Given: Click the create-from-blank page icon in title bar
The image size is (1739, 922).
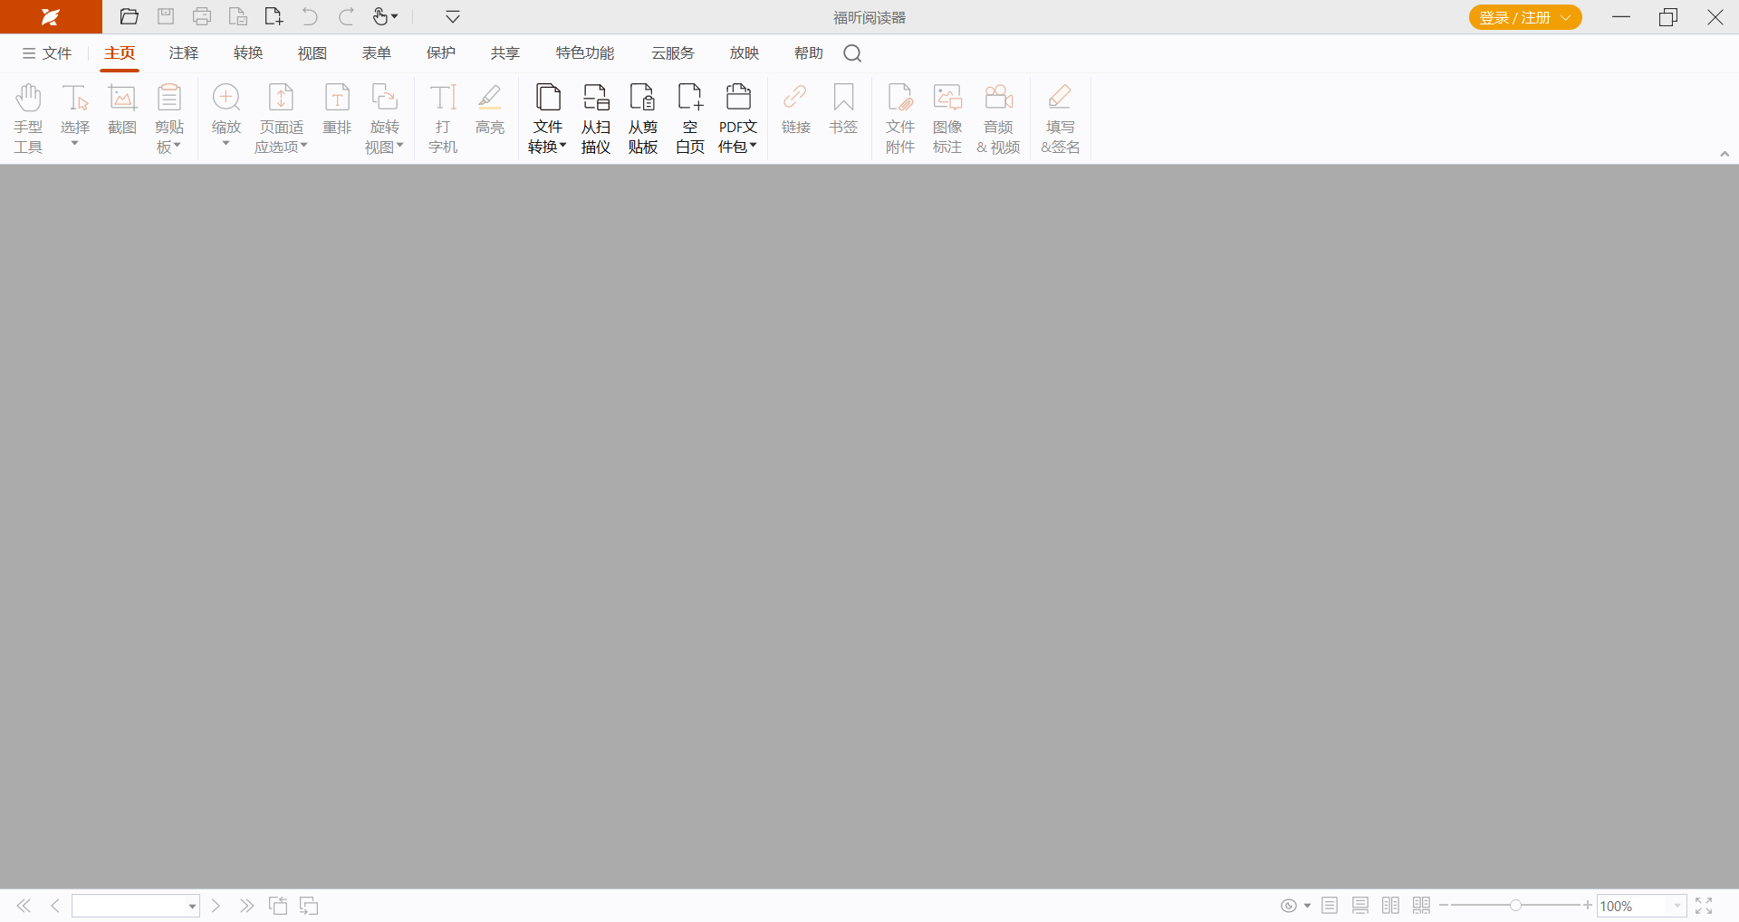Looking at the screenshot, I should click(274, 16).
